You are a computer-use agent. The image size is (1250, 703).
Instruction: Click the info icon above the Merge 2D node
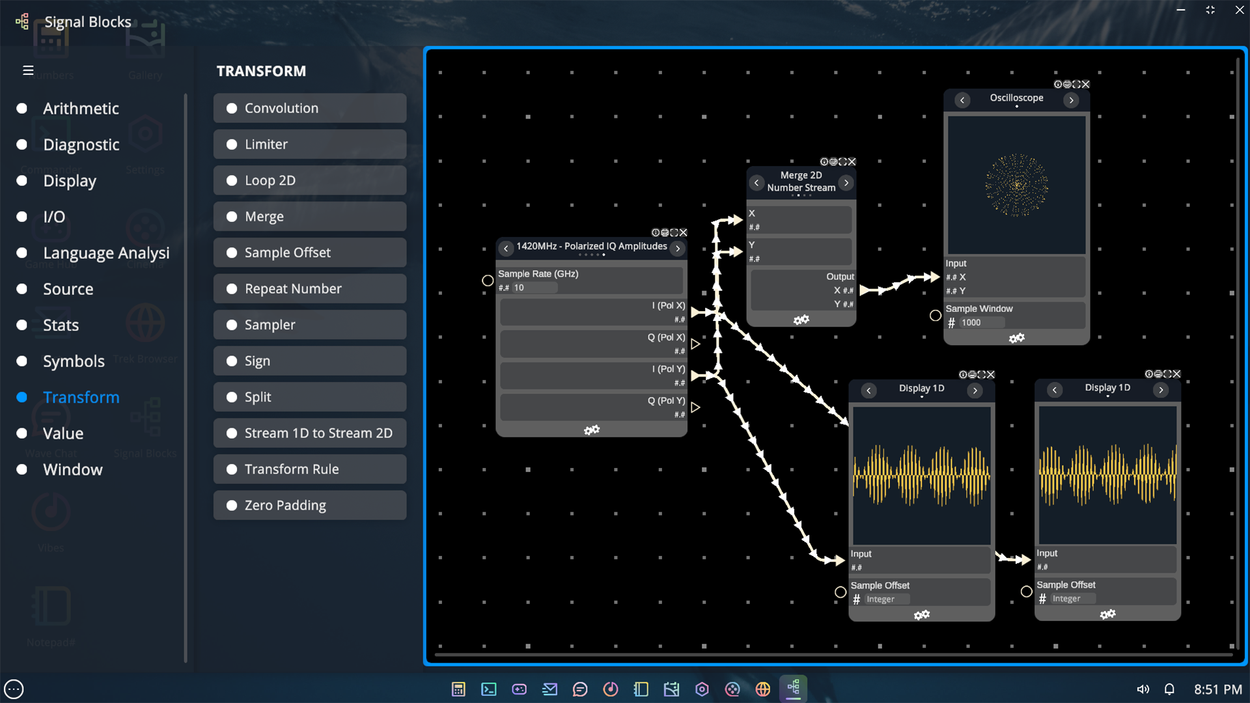pos(825,161)
